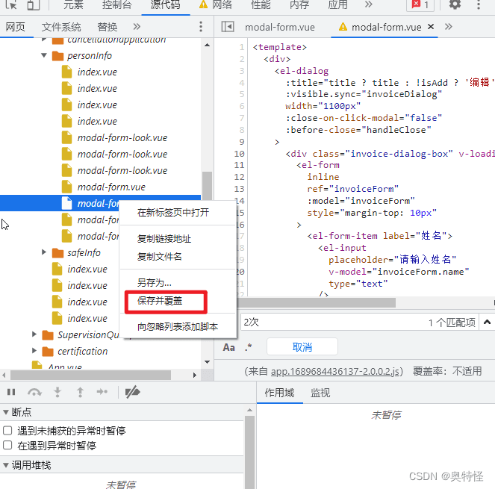Enable pause on caught exceptions
This screenshot has width=495, height=489.
tap(7, 446)
